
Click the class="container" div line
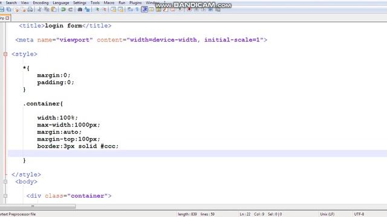[69, 196]
